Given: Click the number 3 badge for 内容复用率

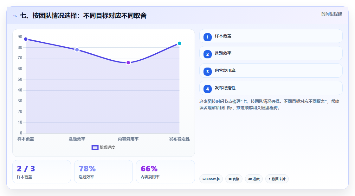Looking at the screenshot, I should point(207,72).
